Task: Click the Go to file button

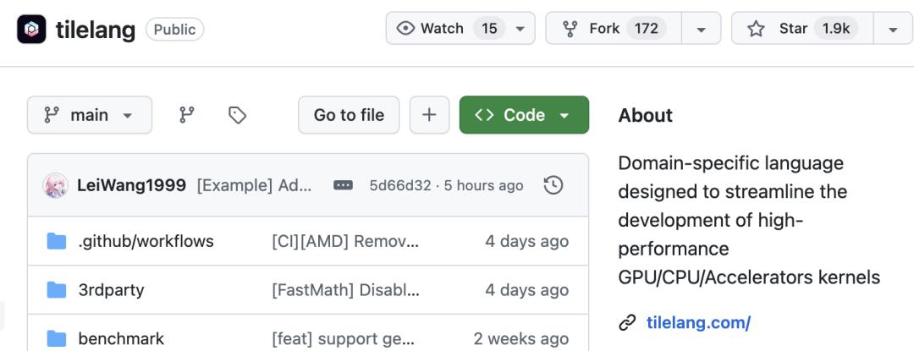Action: (349, 115)
